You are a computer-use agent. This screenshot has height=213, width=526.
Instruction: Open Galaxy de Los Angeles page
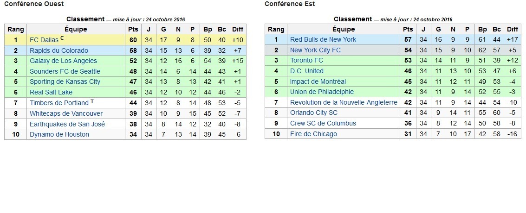tap(63, 61)
